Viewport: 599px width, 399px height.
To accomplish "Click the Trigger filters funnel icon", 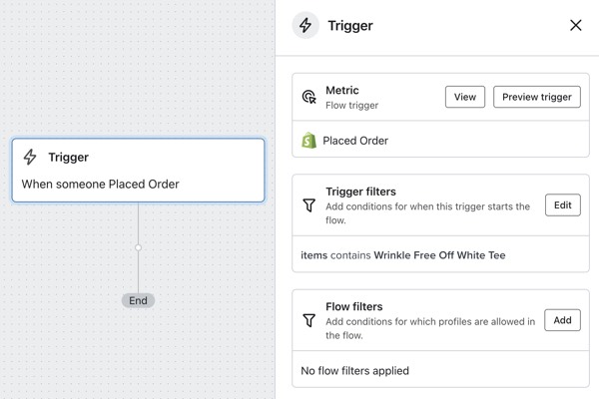I will (309, 204).
